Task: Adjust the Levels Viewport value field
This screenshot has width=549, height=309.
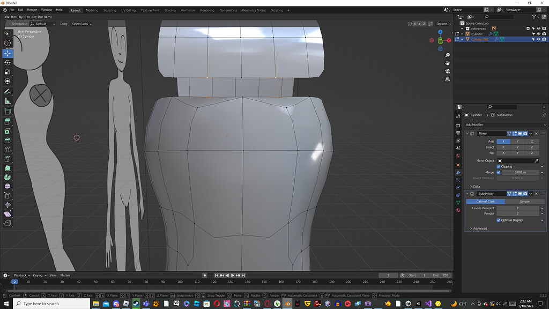Action: (517, 208)
